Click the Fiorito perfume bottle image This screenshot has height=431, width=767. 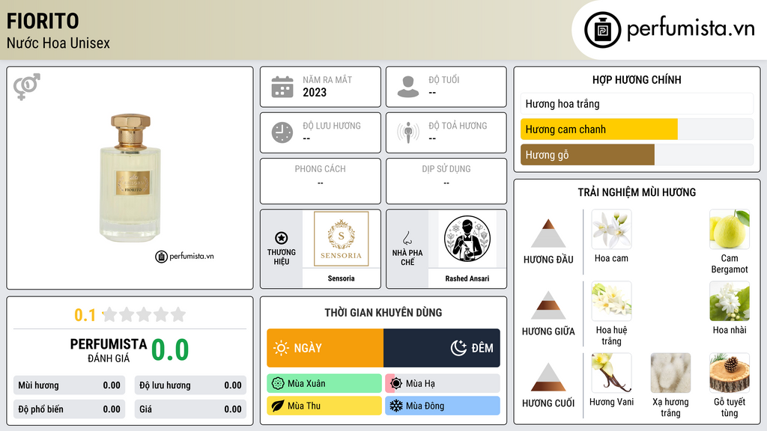point(130,178)
